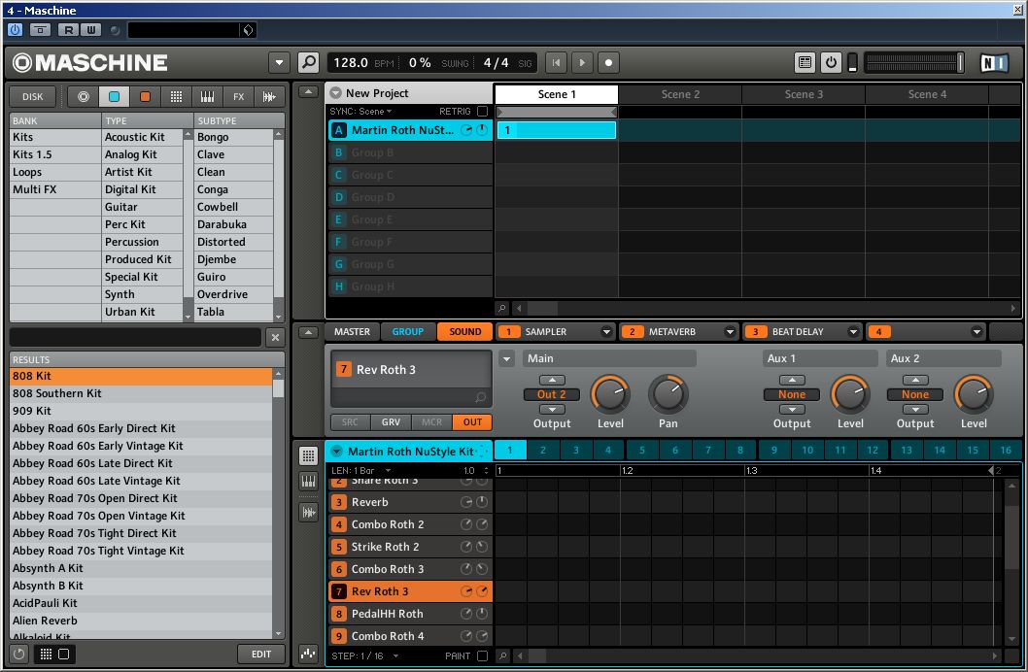The image size is (1028, 672).
Task: Click the zoom magnifier below scene arranger
Action: pos(502,308)
